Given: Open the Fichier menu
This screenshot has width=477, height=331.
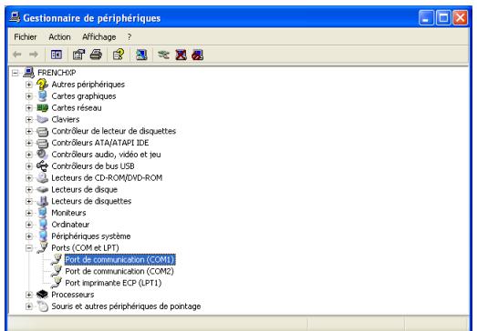Looking at the screenshot, I should point(26,37).
